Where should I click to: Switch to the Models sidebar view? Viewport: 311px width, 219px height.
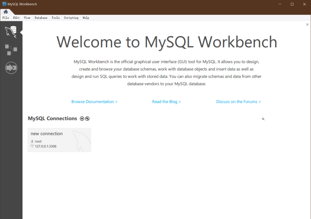point(11,50)
